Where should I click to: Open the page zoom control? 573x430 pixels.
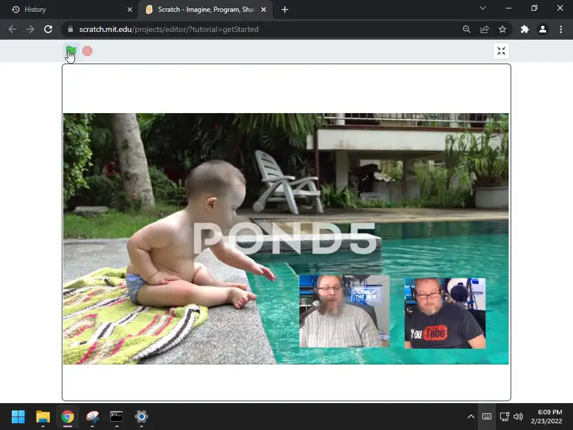[x=466, y=29]
